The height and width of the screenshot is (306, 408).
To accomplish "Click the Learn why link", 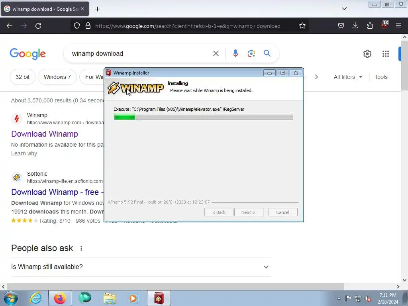I will (24, 153).
